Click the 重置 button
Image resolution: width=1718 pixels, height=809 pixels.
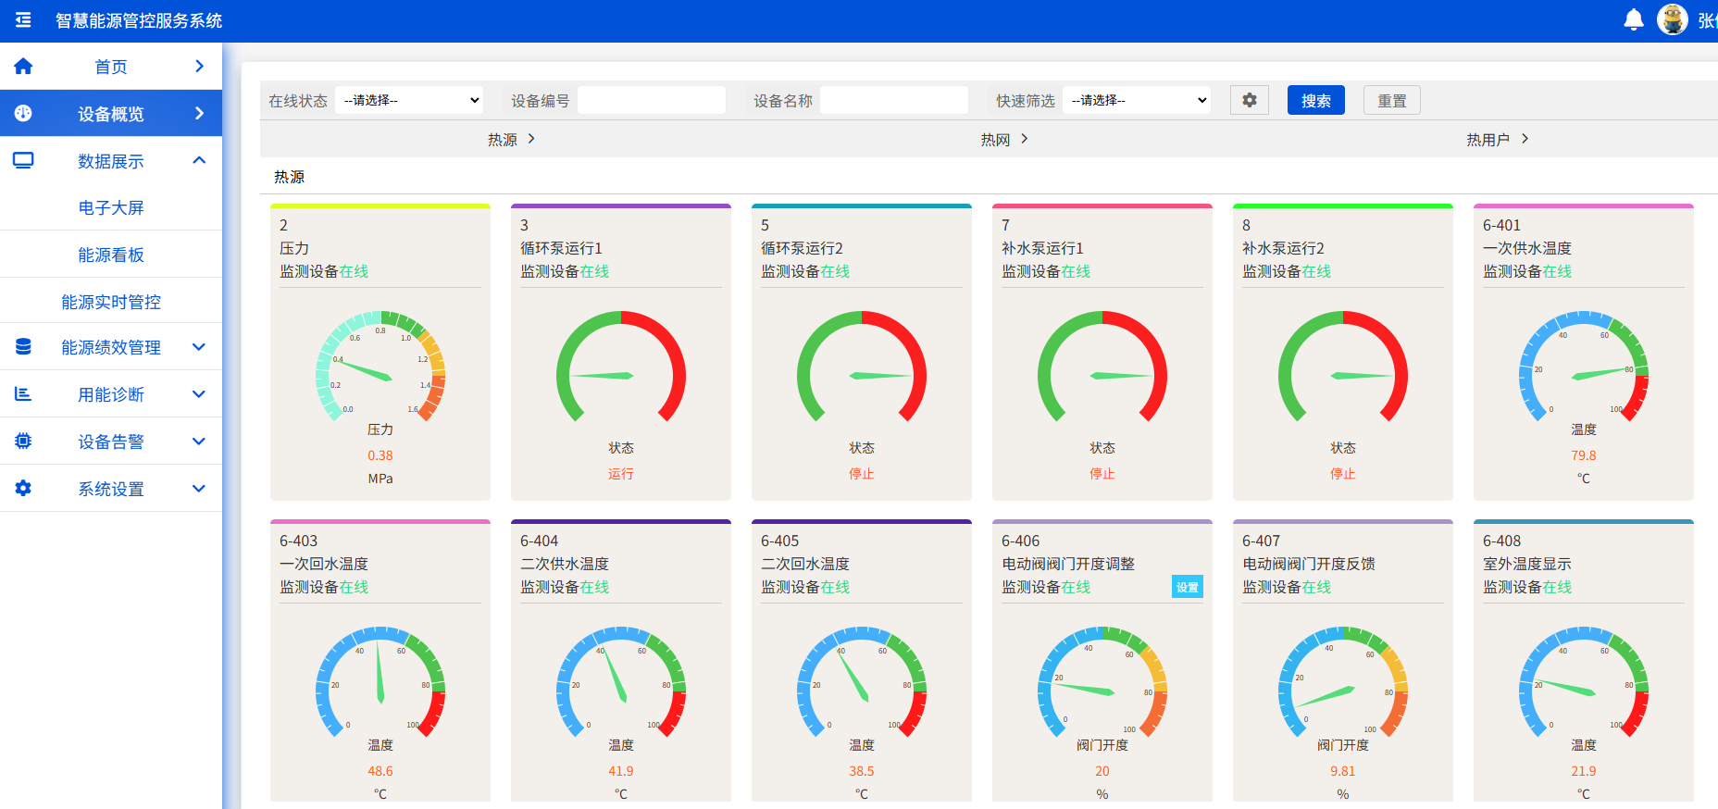pos(1391,100)
